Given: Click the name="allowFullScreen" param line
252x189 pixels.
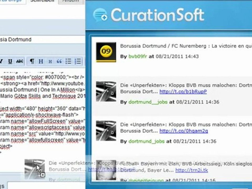Looking at the screenshot, I should (43, 121).
